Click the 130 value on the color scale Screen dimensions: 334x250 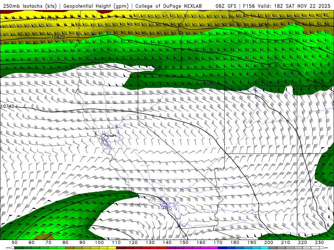click(150, 242)
